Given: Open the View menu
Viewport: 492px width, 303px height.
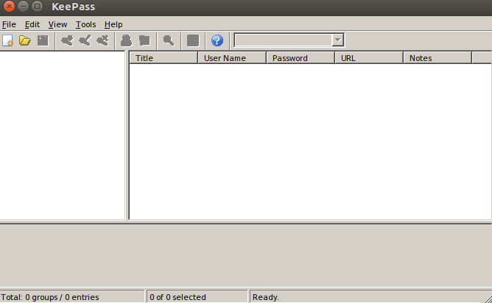Looking at the screenshot, I should tap(57, 24).
